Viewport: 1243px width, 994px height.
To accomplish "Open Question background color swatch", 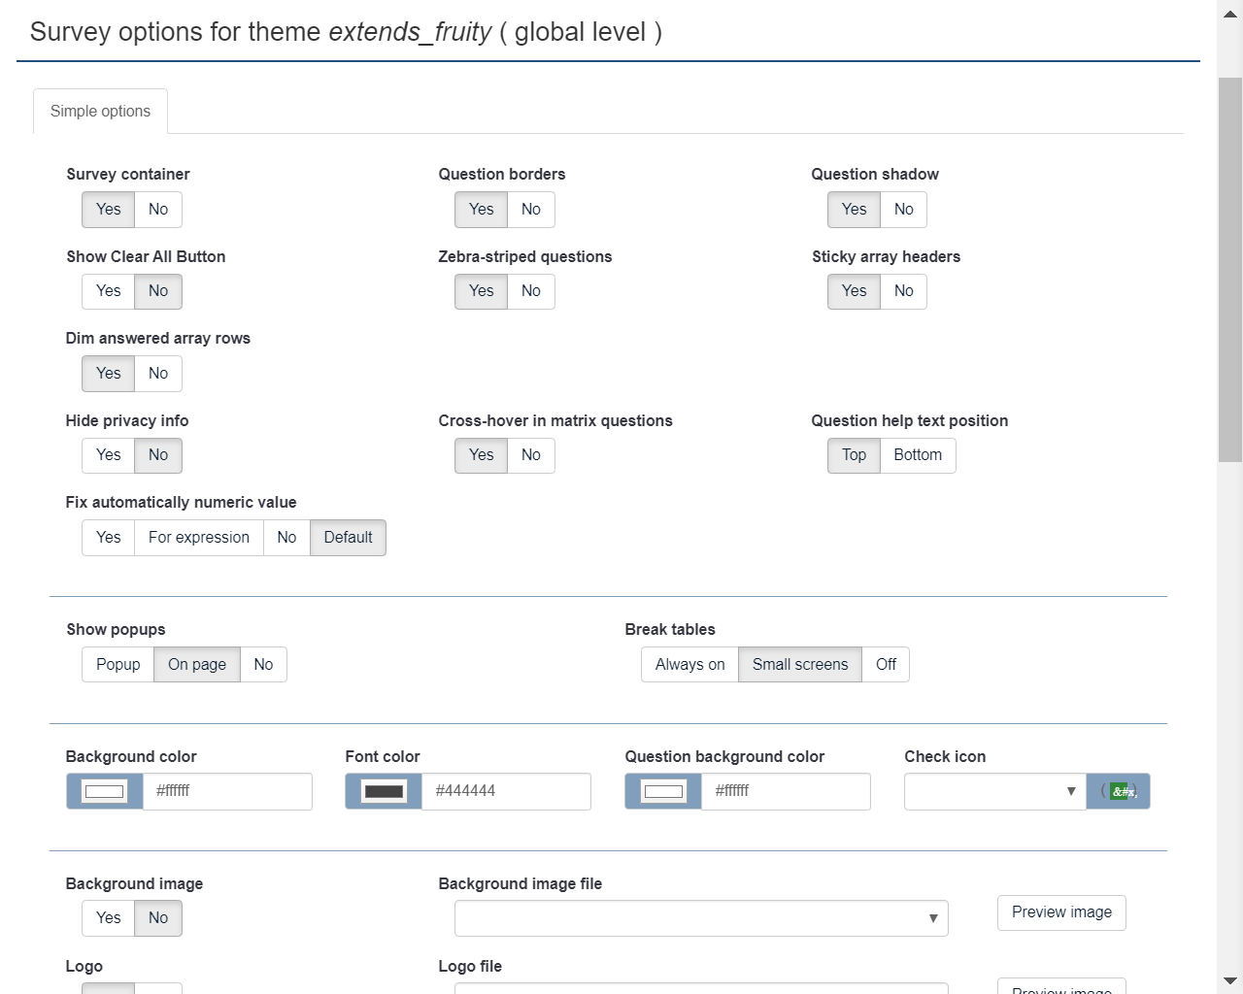I will coord(663,791).
